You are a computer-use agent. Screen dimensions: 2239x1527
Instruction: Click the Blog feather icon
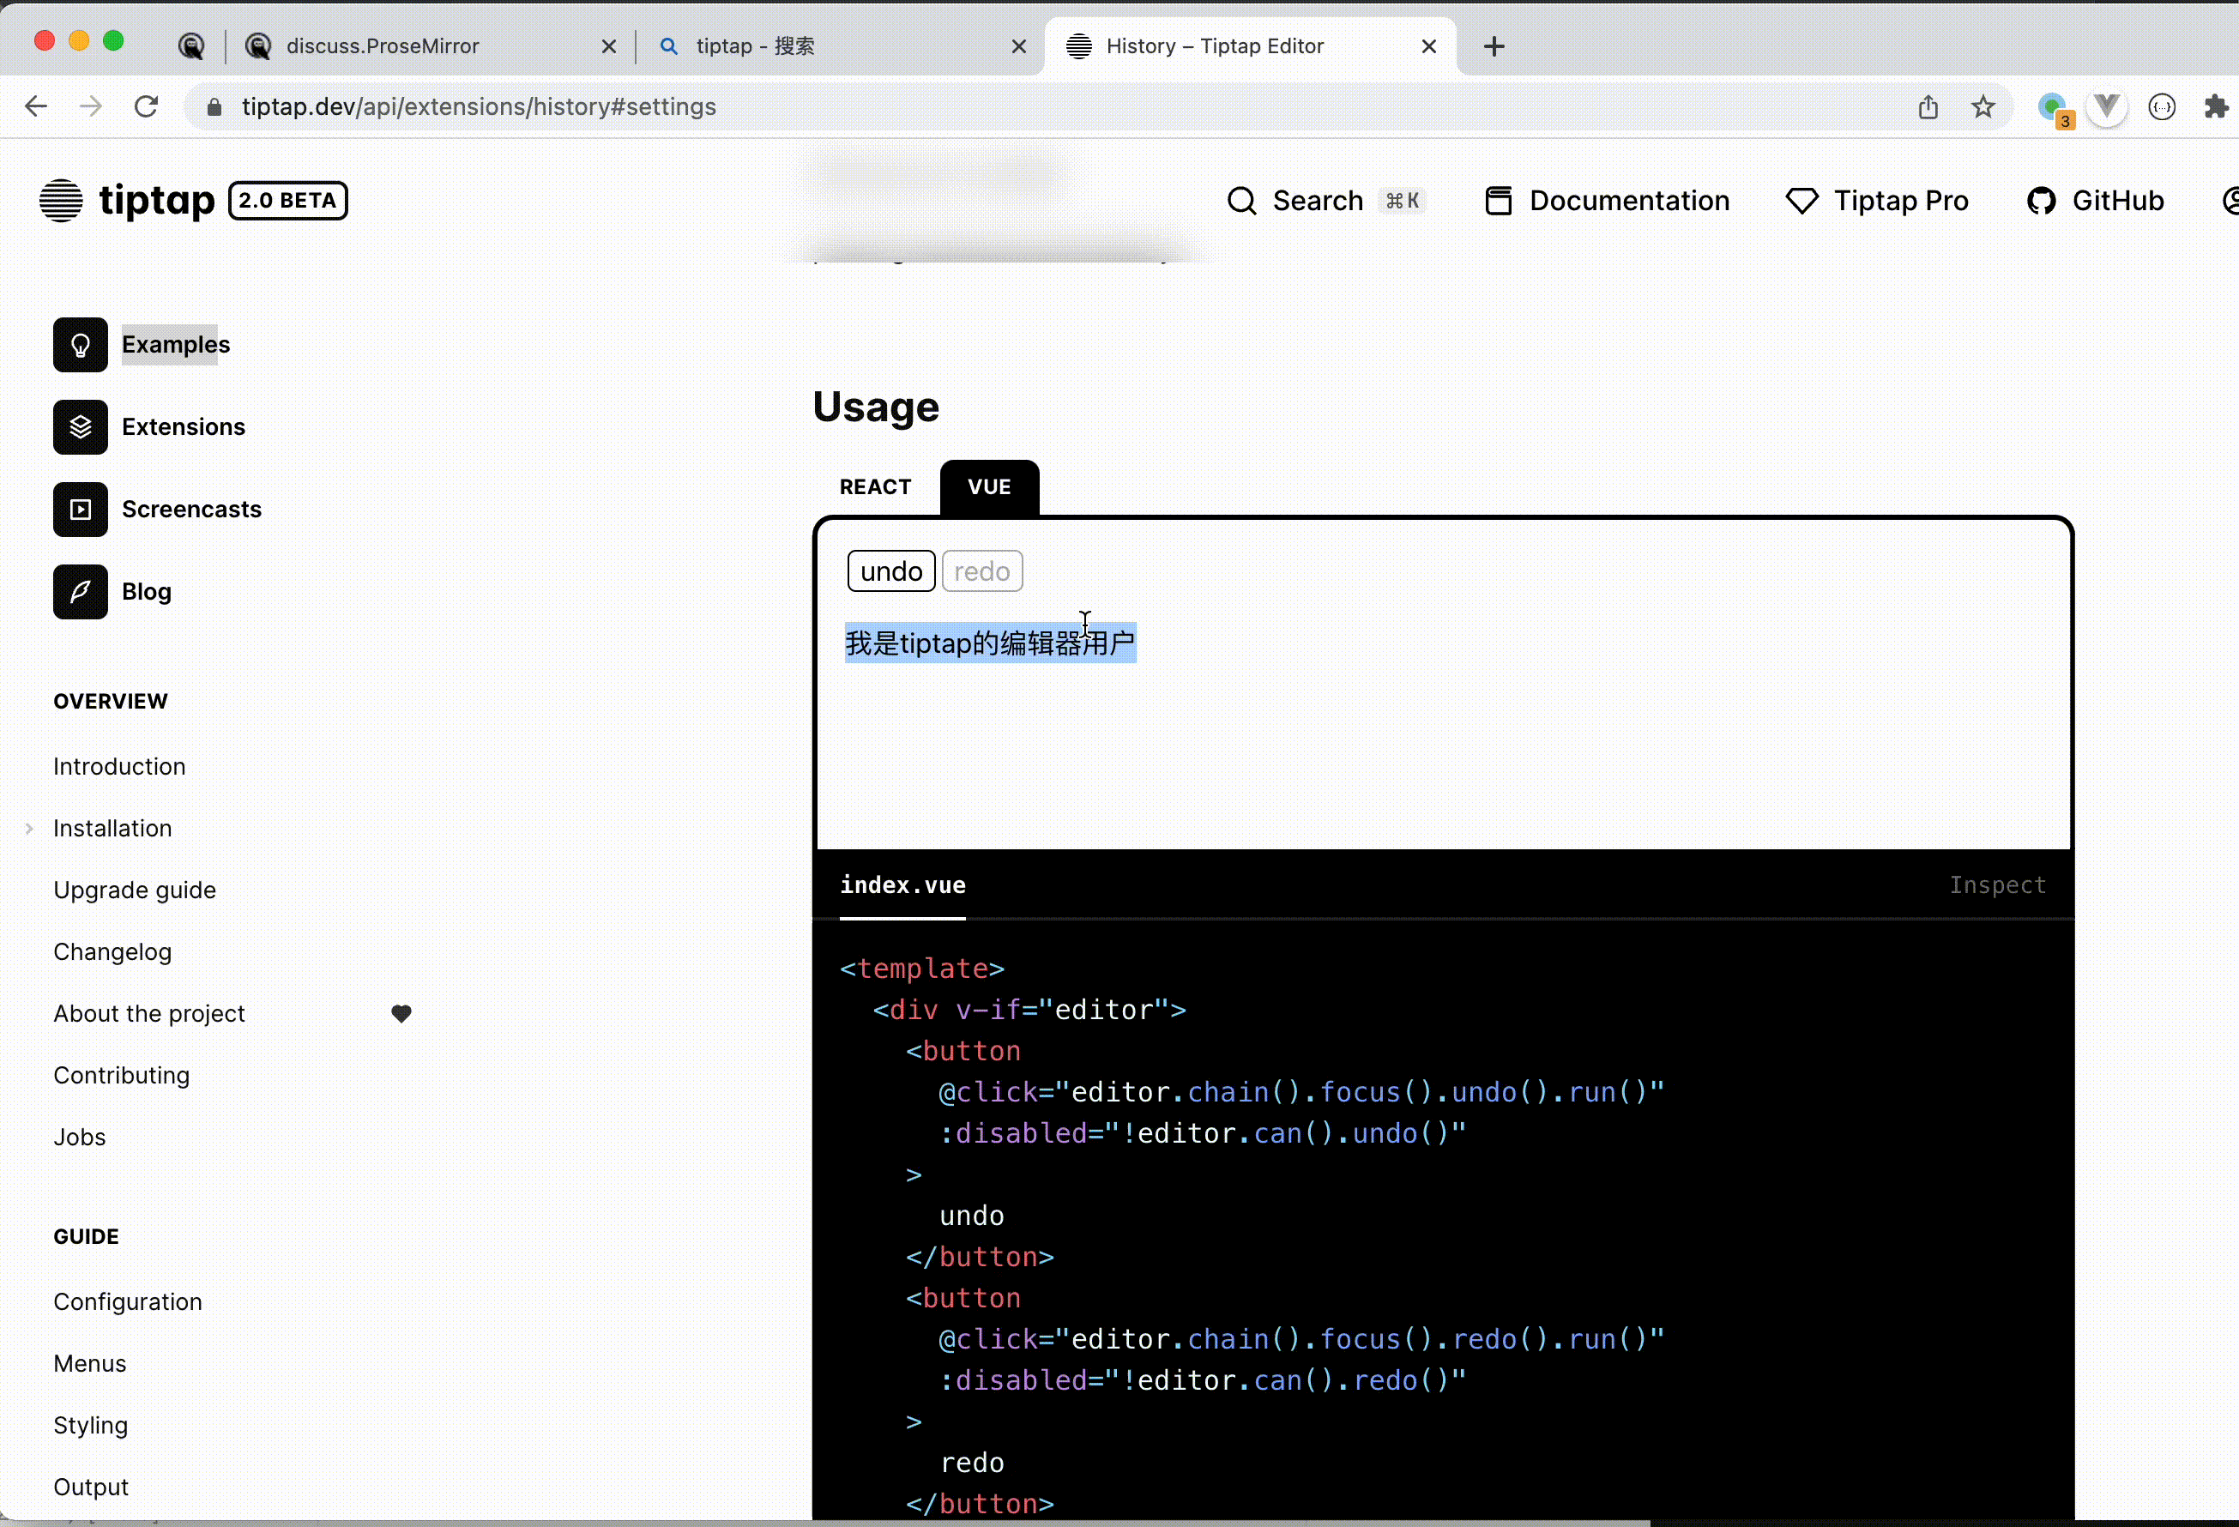click(80, 592)
